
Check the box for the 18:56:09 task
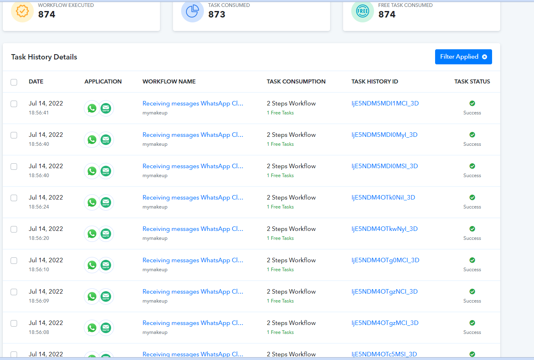(14, 292)
